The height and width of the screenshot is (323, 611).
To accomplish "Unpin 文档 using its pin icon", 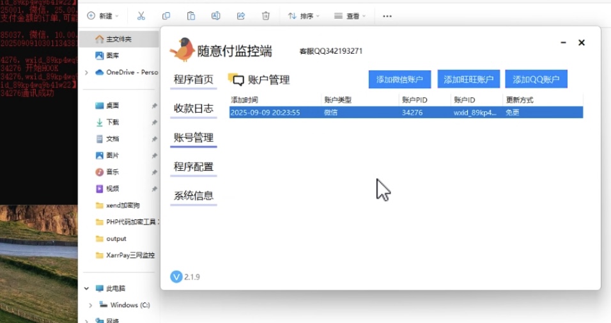I will click(154, 139).
